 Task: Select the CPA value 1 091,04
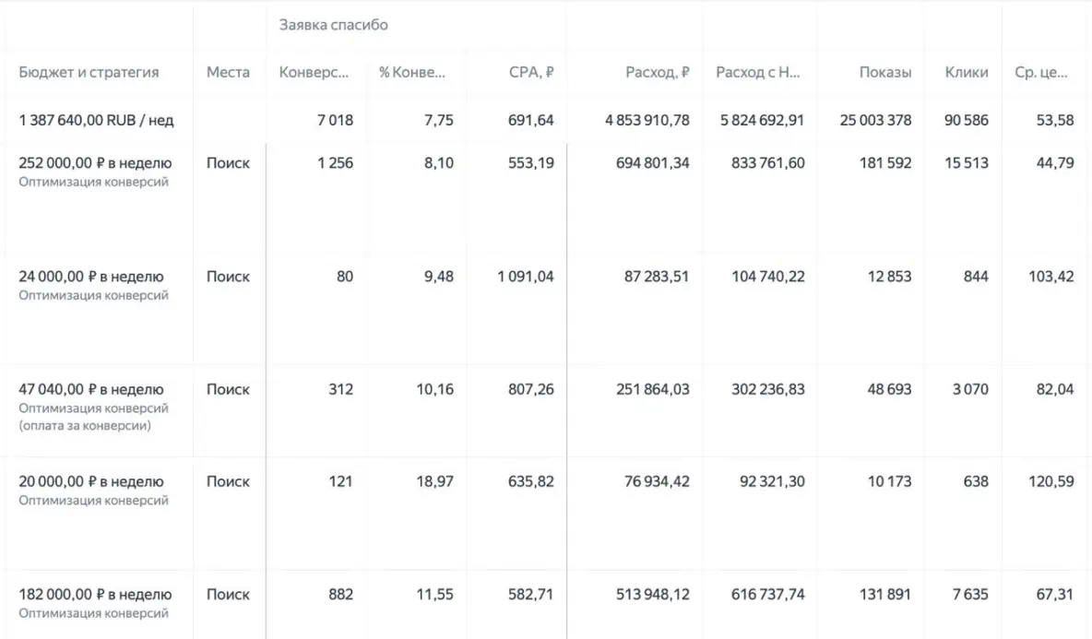525,277
